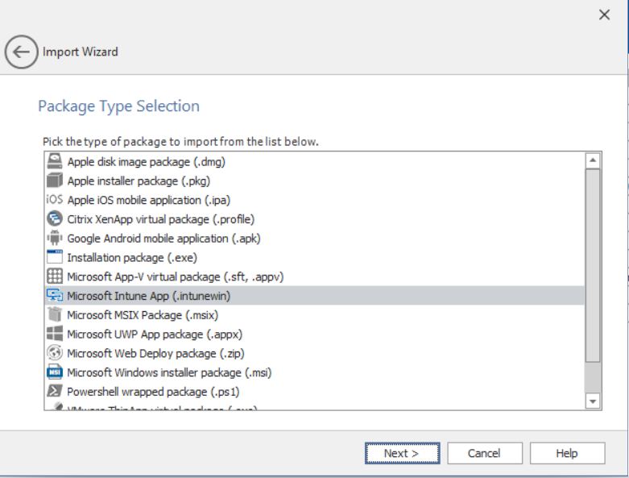Close the Import Wizard window

coord(604,15)
